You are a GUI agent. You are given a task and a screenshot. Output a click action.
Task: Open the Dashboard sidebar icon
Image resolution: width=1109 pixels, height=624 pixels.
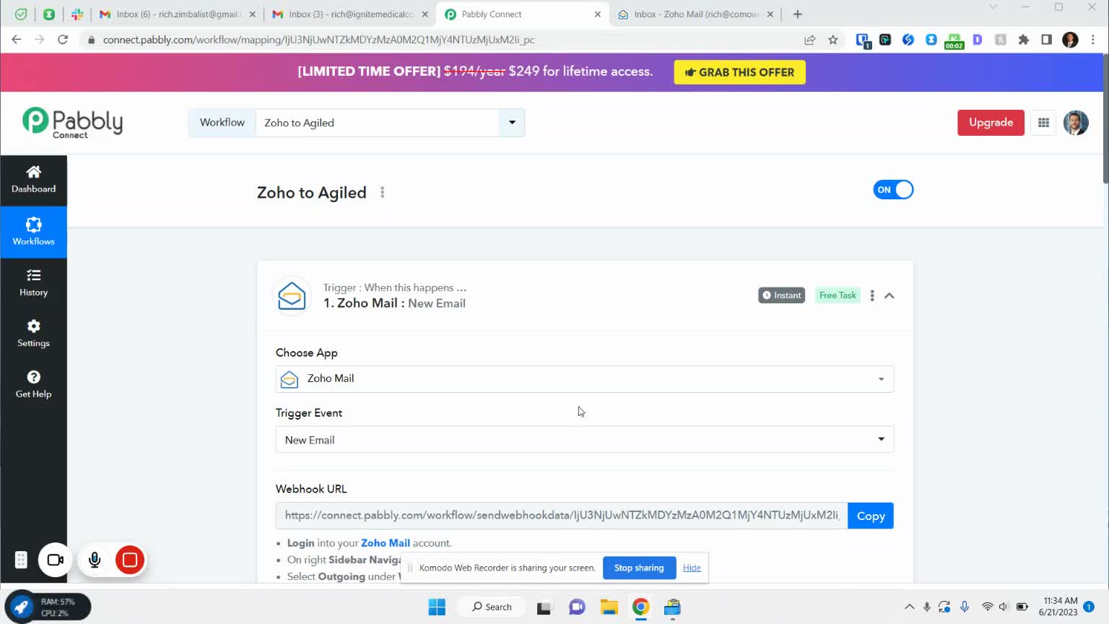click(x=33, y=179)
